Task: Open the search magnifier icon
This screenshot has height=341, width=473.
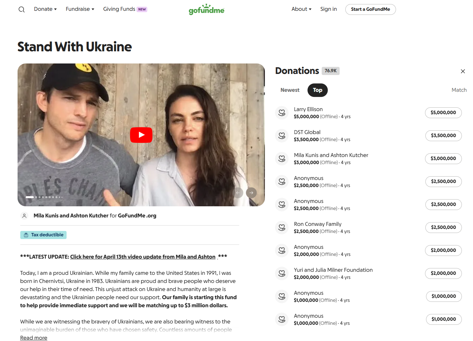Action: 22,9
